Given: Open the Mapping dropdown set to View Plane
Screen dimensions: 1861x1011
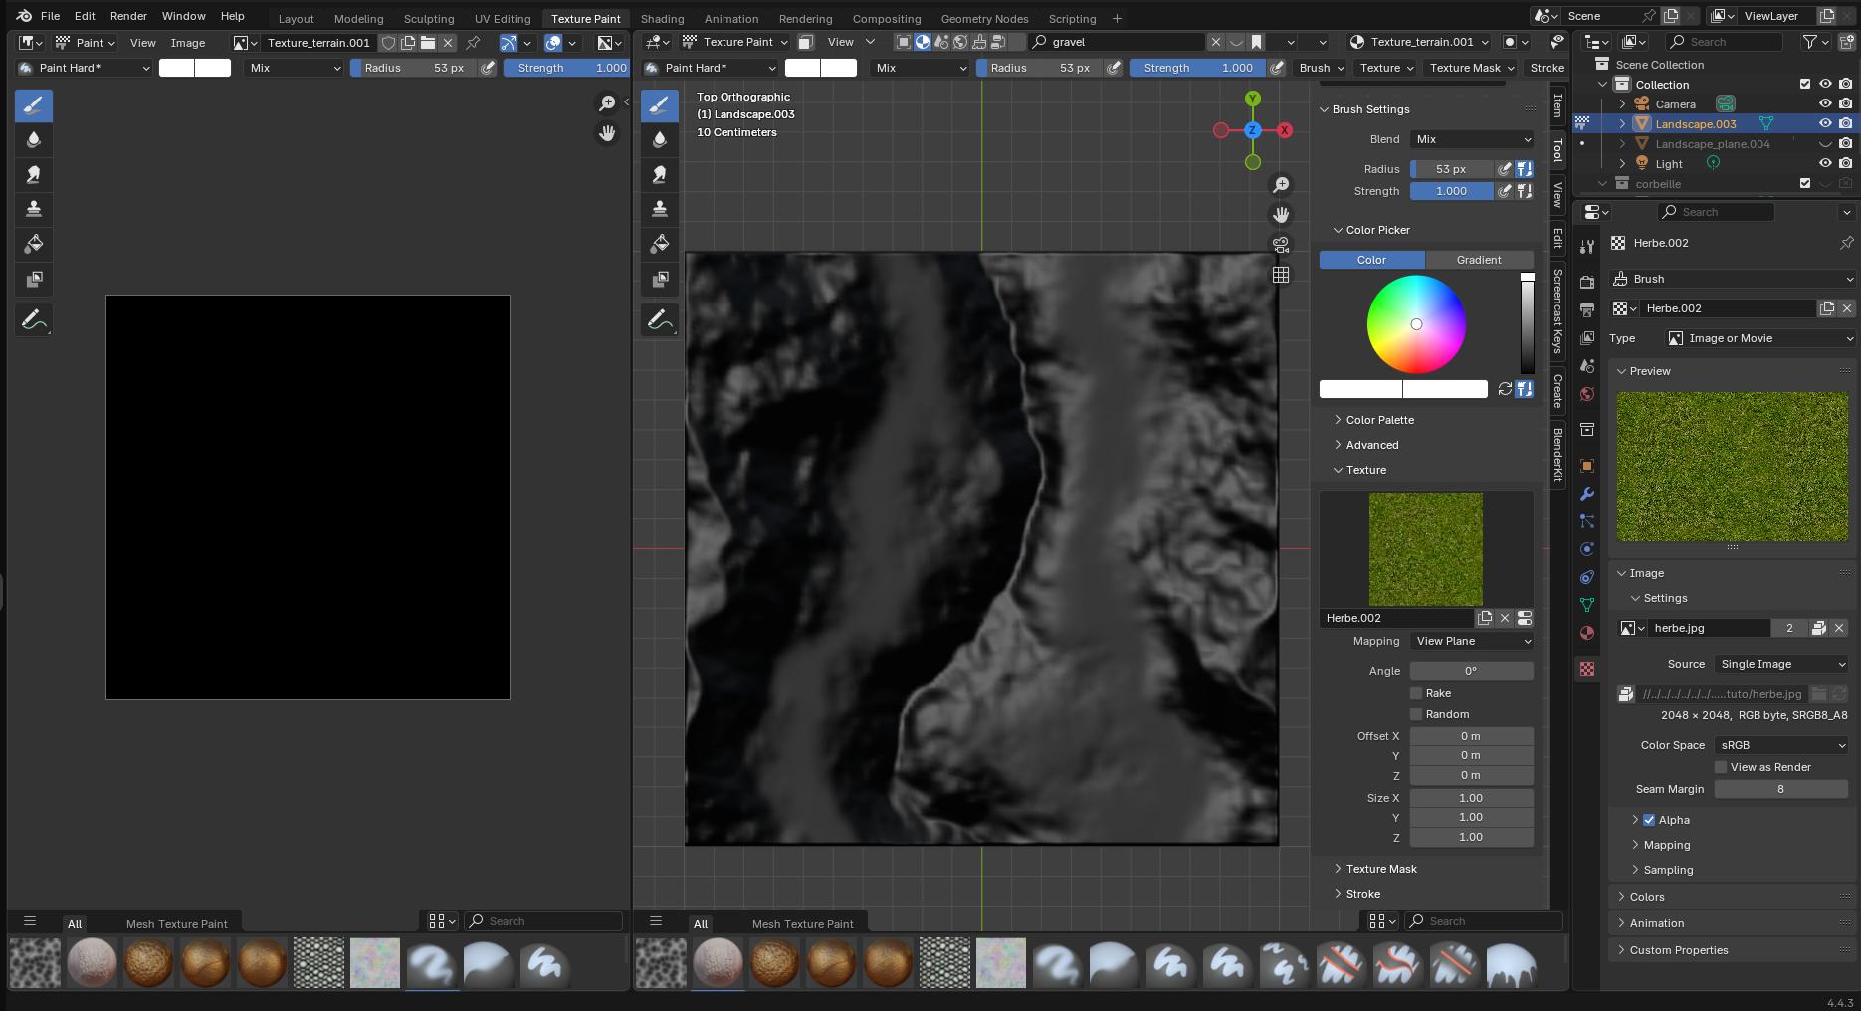Looking at the screenshot, I should coord(1471,641).
